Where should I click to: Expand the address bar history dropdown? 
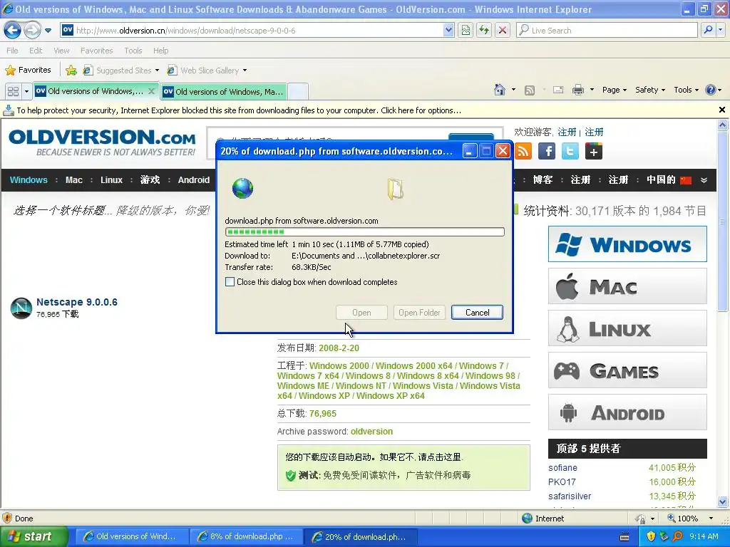448,30
